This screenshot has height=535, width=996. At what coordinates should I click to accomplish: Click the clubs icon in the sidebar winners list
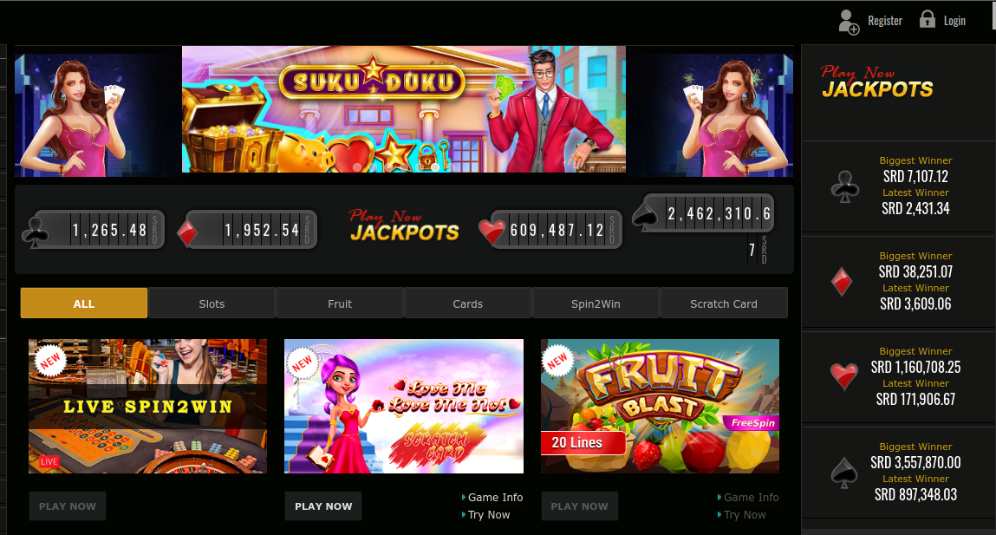845,186
